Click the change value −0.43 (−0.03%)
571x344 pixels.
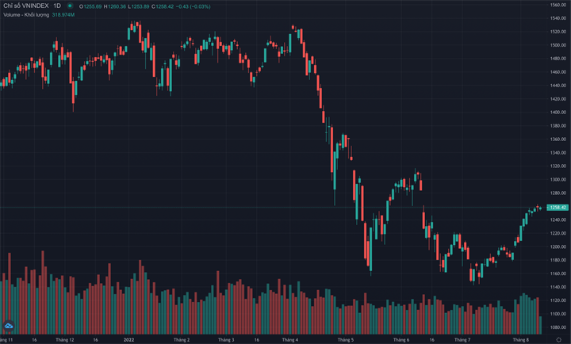click(194, 6)
